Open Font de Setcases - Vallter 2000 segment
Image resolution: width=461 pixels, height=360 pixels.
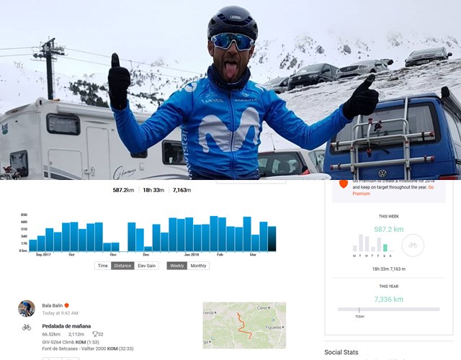click(74, 348)
